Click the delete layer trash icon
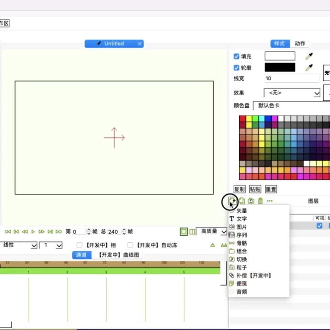330x330 pixels. pos(260,201)
